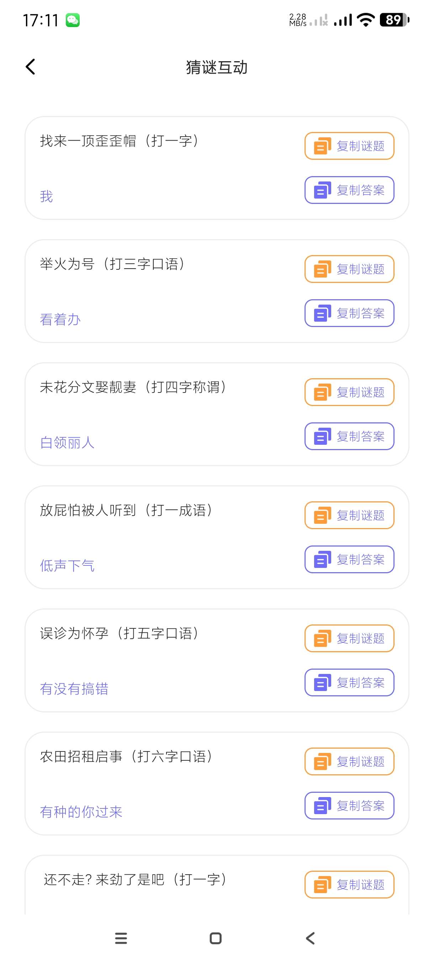This screenshot has height=965, width=434.
Task: Copy the riddle 误诊为怀孕
Action: 349,638
